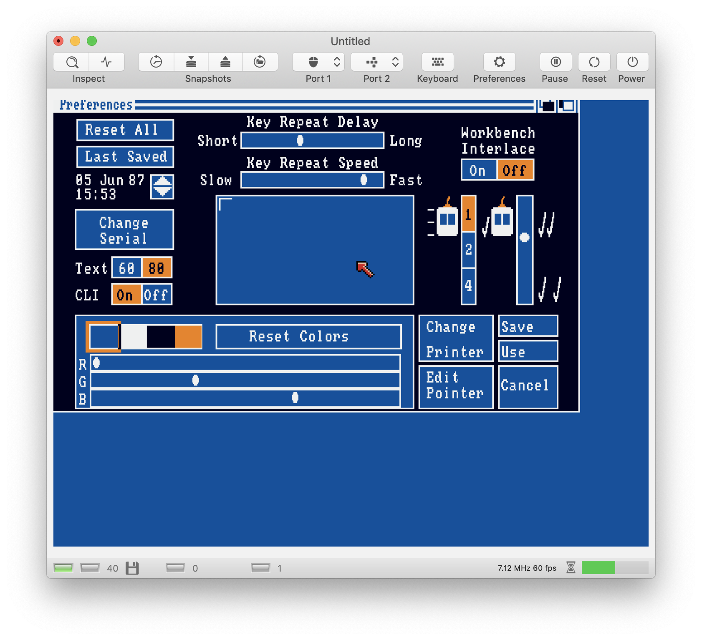Select the white color swatch

[x=133, y=337]
